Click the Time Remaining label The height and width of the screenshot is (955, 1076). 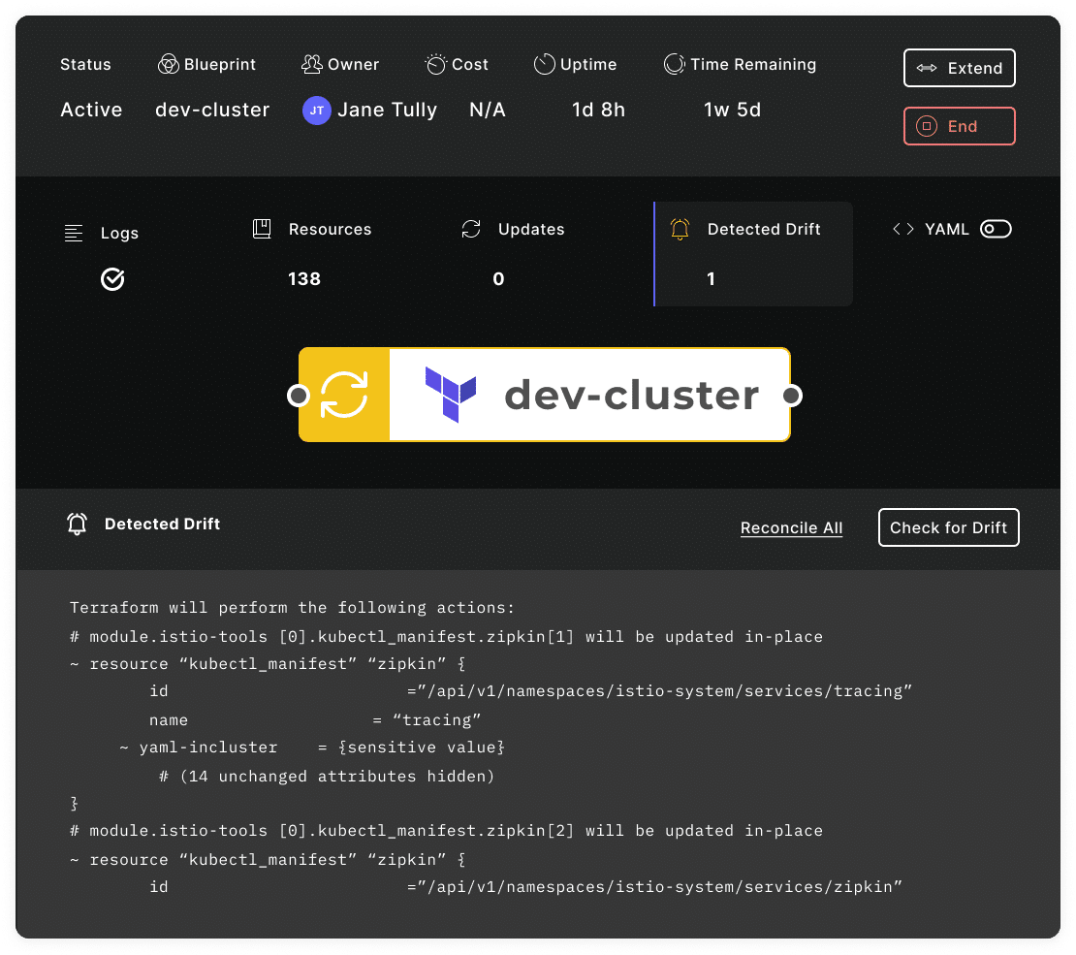[x=753, y=64]
